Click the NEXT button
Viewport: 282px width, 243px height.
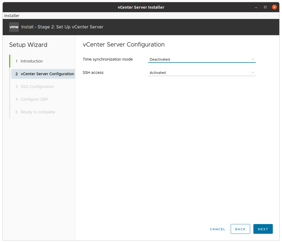263,229
